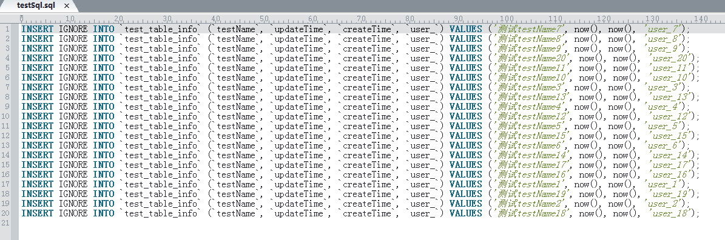725x240 pixels.
Task: Click the INTO keyword on line 9
Action: (104, 107)
